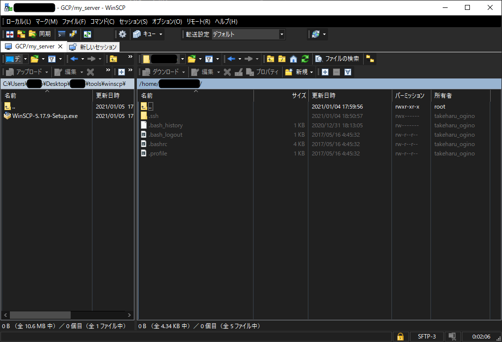
Task: Click the local panel select files plus icon
Action: point(122,72)
